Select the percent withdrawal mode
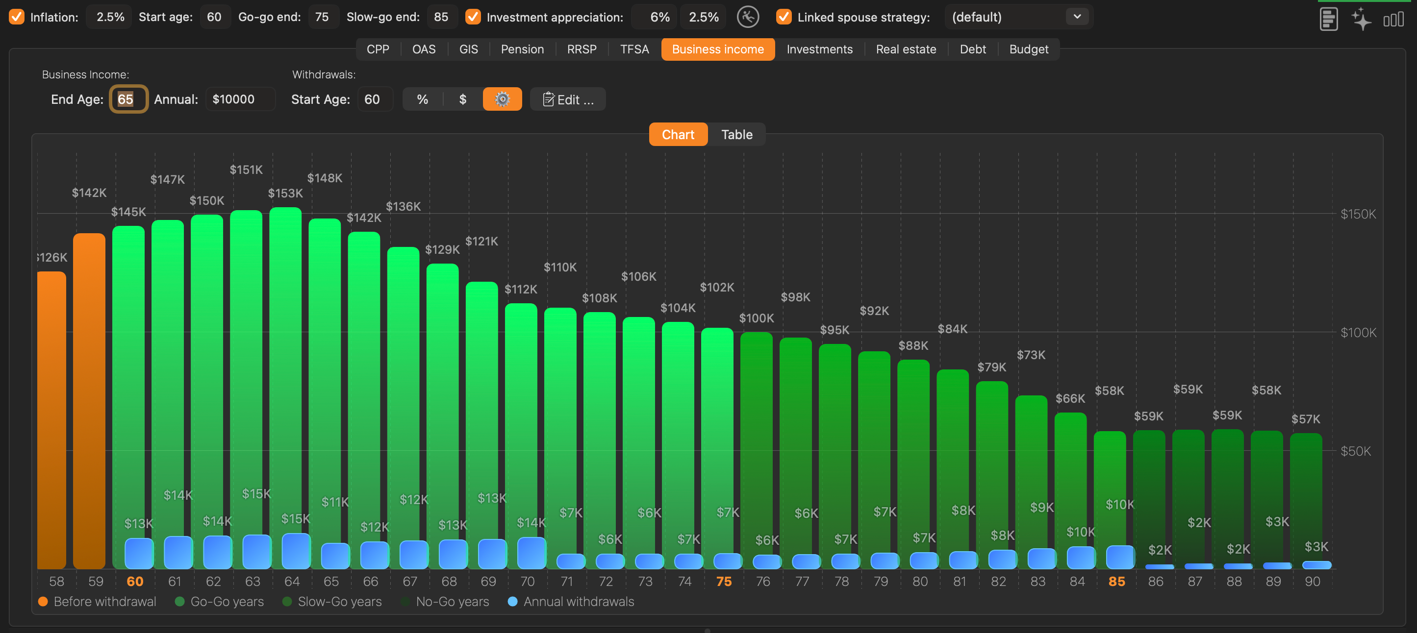 (423, 99)
